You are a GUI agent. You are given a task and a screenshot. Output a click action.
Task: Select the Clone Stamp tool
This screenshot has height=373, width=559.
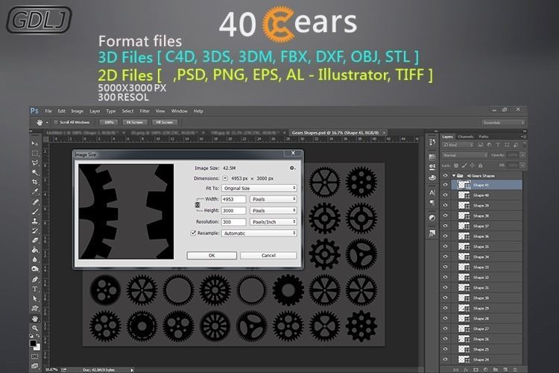pyautogui.click(x=35, y=222)
